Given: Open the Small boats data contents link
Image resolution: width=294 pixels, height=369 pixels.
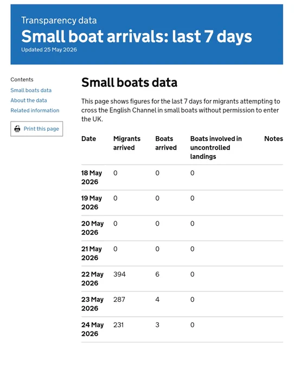Looking at the screenshot, I should tap(31, 91).
